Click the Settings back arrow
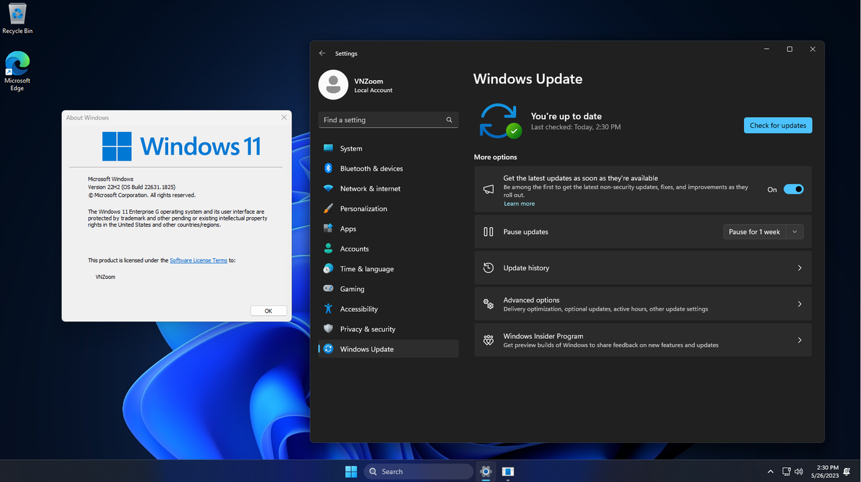The width and height of the screenshot is (861, 482). point(322,53)
